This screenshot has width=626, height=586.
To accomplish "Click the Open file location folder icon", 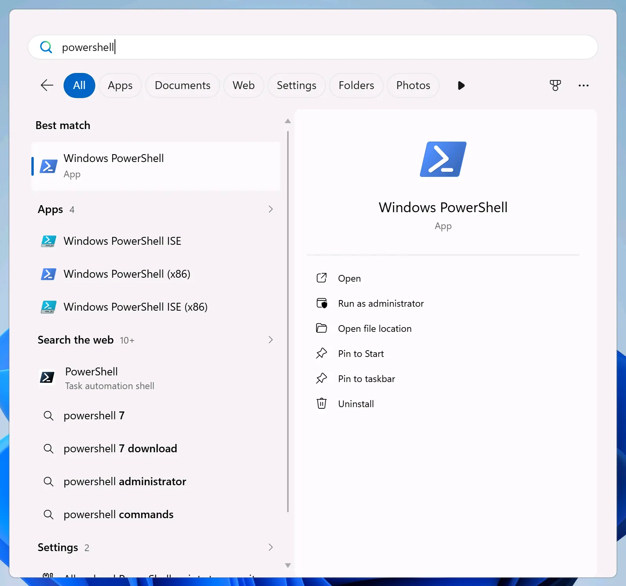I will click(322, 328).
